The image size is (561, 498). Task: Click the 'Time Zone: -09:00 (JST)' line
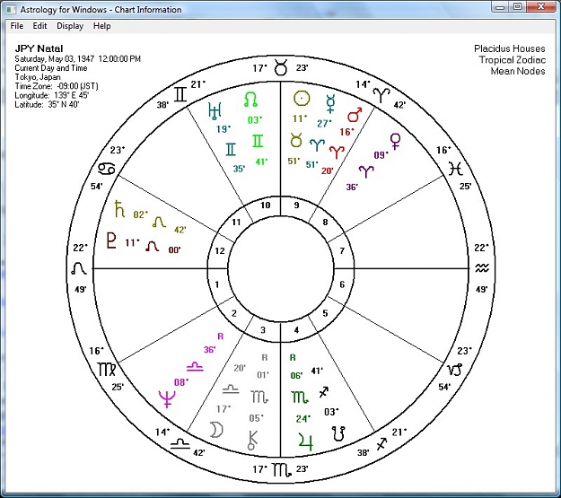click(57, 86)
